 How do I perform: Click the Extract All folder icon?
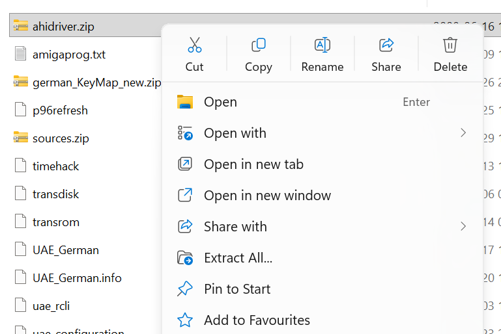pyautogui.click(x=185, y=258)
